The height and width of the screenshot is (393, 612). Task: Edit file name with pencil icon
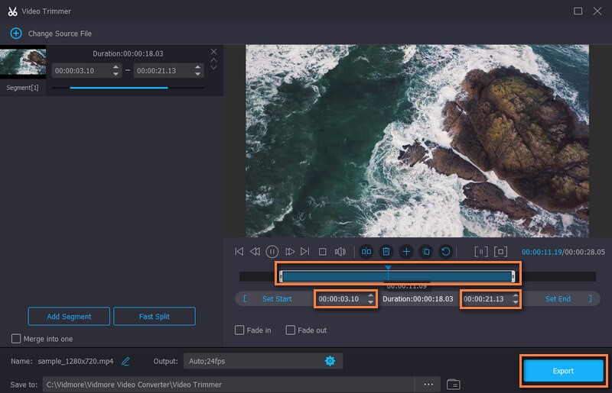(125, 361)
